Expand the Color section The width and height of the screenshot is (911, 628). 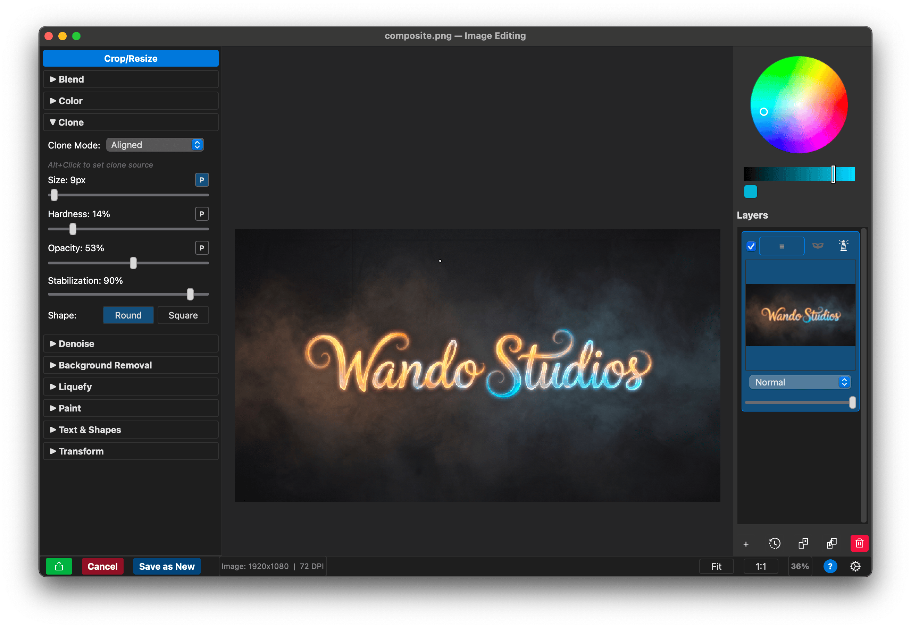point(131,101)
